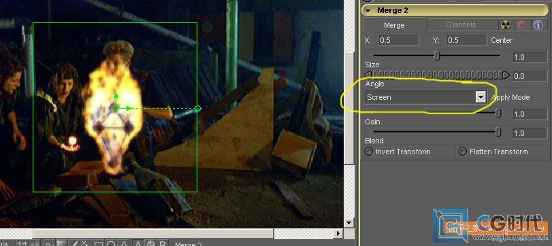Click the Size slider handle

tap(437, 56)
